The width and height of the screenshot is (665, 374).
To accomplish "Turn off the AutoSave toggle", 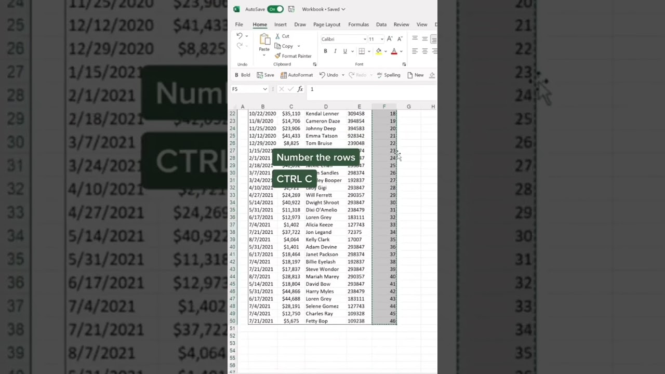I will pyautogui.click(x=275, y=9).
